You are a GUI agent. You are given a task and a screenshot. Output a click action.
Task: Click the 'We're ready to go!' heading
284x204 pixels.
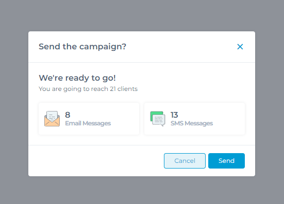pyautogui.click(x=77, y=78)
